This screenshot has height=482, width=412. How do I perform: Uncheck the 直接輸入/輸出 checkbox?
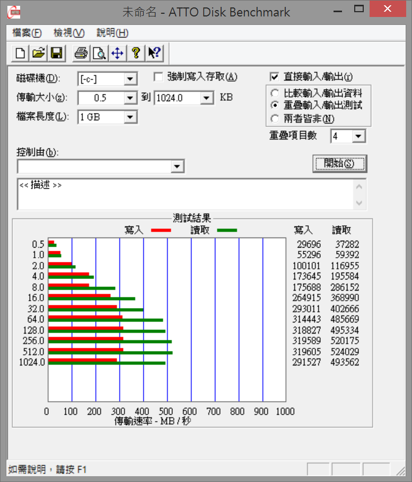pyautogui.click(x=274, y=77)
